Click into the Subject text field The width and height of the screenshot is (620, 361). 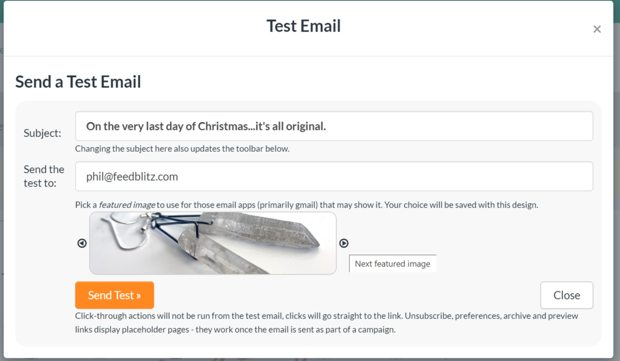(x=334, y=126)
